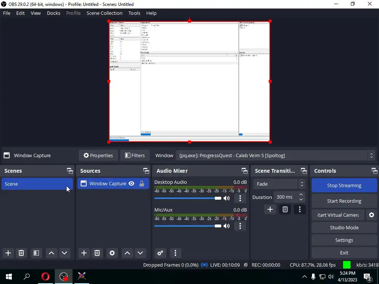This screenshot has height=284, width=379.
Task: Move scene down arrow in Scenes dock
Action: point(64,253)
